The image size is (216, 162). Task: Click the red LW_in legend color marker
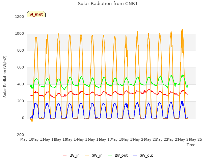click(64, 156)
